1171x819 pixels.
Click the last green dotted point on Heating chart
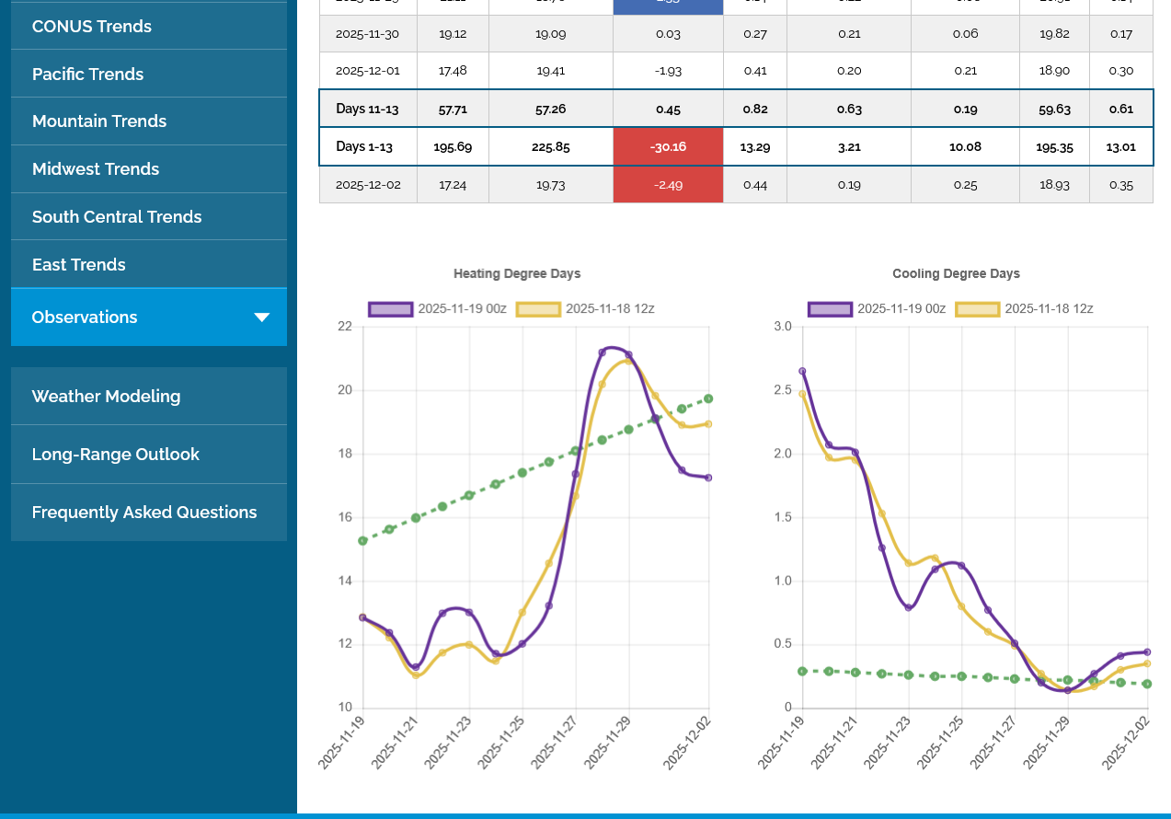click(x=708, y=398)
